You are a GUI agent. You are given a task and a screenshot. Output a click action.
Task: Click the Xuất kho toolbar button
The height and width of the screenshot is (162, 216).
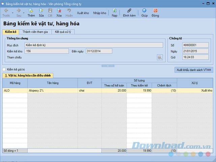point(83,13)
